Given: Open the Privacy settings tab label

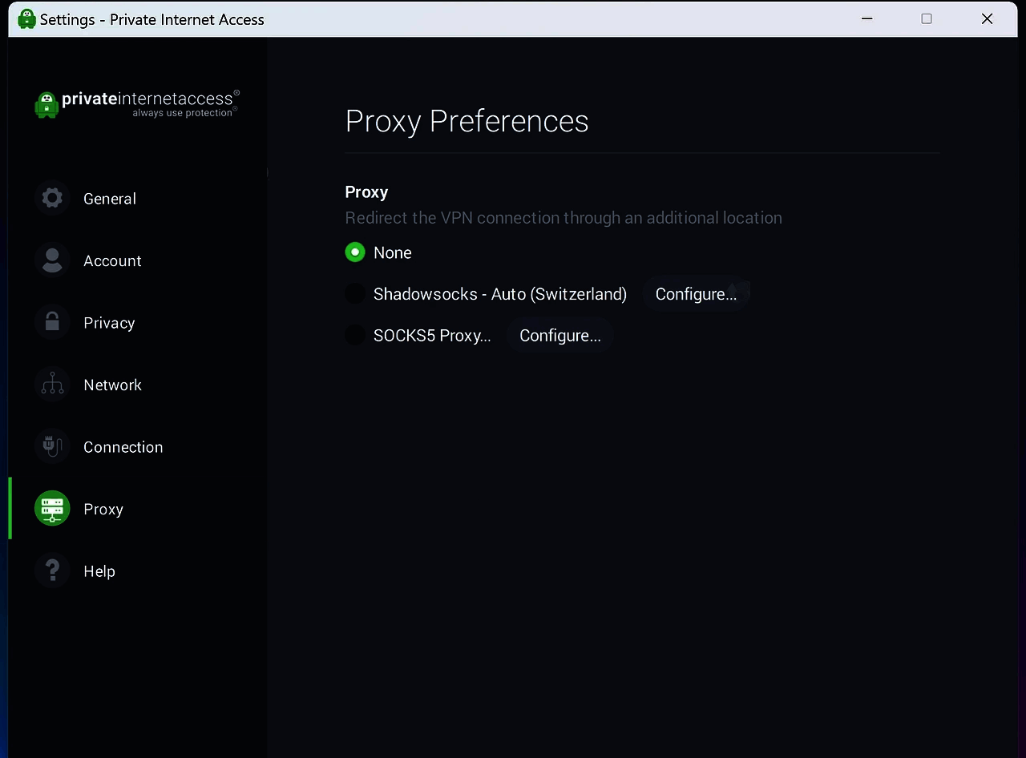Looking at the screenshot, I should [x=109, y=323].
